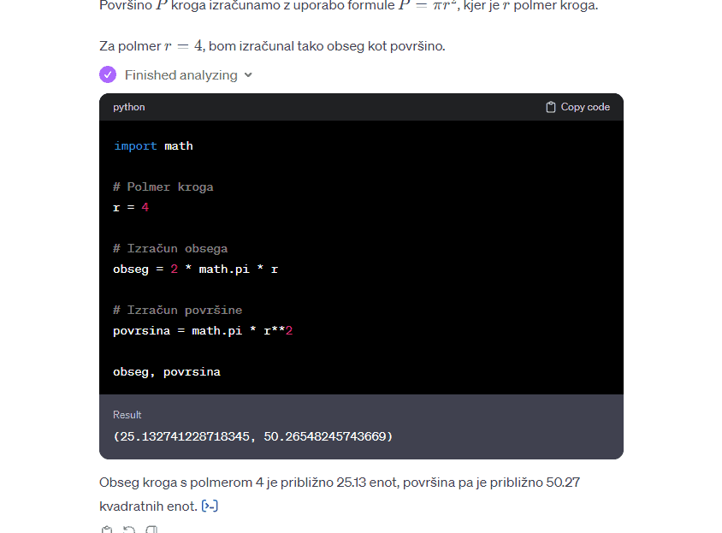Click the 'obseg = 2 * math.pi * r' line
This screenshot has height=533, width=722.
coord(195,269)
